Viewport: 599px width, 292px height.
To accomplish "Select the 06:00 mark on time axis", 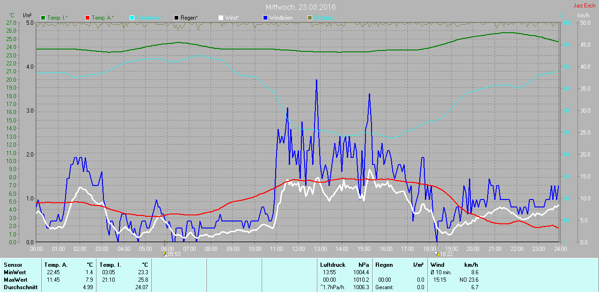I will coord(168,249).
